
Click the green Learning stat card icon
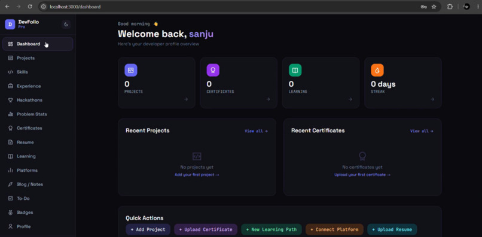point(295,70)
